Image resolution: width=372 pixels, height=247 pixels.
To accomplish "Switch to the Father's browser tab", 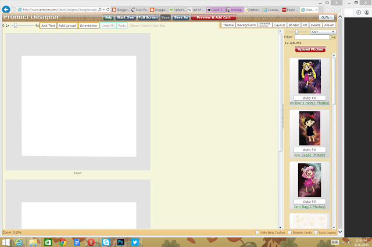I will coord(177,10).
